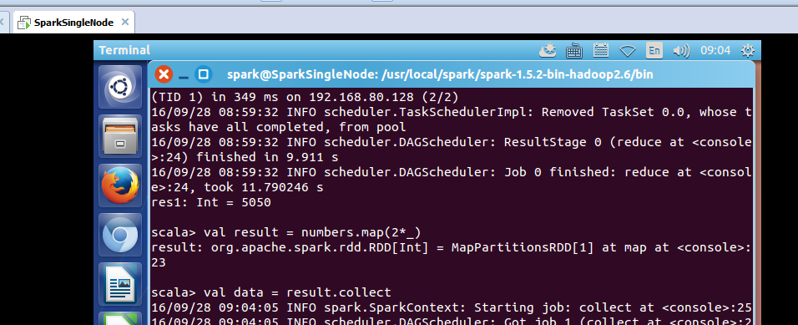Click the 'Job 0 finished' log line
The width and height of the screenshot is (798, 325).
tap(451, 180)
